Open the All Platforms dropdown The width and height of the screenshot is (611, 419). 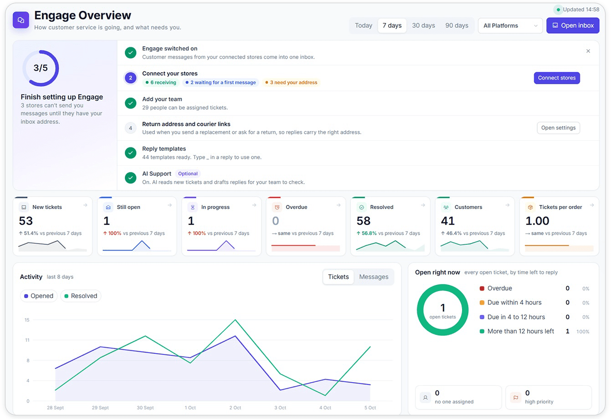(x=510, y=25)
